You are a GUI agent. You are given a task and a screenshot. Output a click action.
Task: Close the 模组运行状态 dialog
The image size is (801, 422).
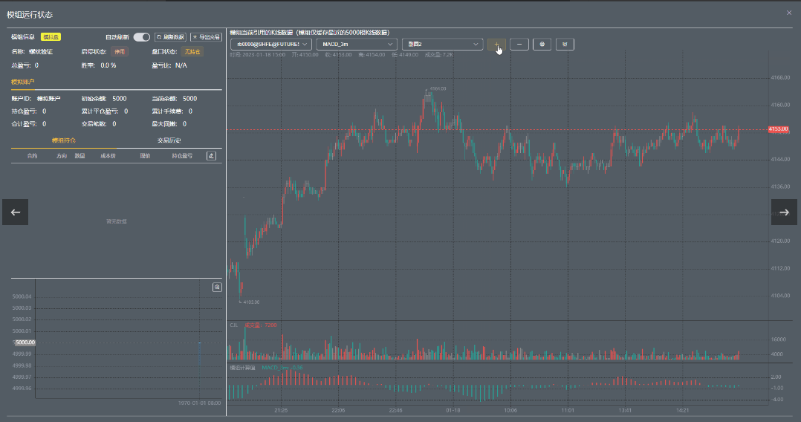point(788,13)
